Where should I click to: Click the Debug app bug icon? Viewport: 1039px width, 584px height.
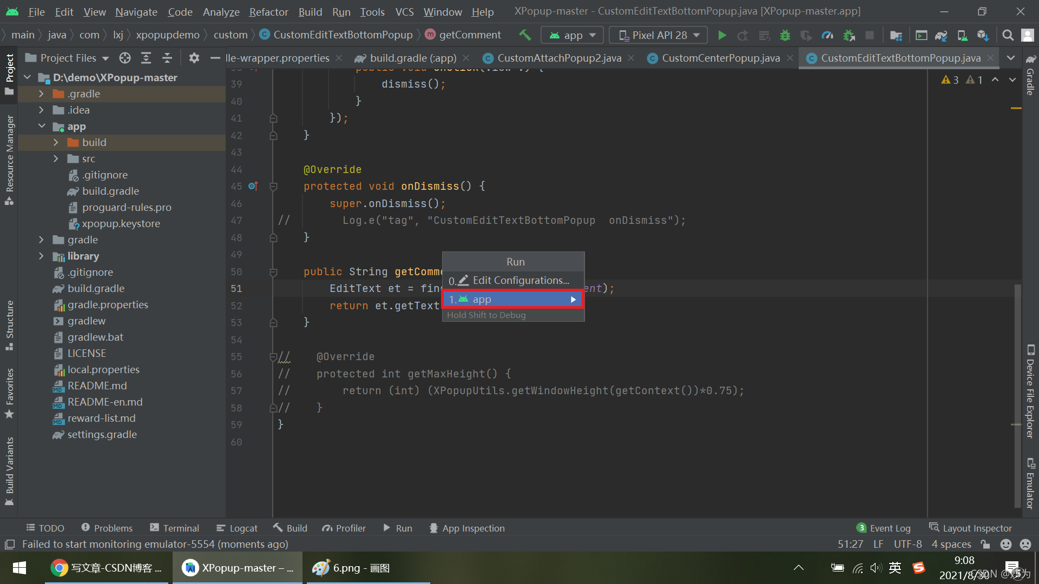tap(785, 35)
